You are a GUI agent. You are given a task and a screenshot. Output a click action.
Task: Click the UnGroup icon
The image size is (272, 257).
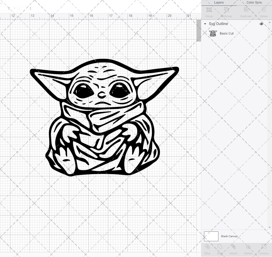click(226, 10)
